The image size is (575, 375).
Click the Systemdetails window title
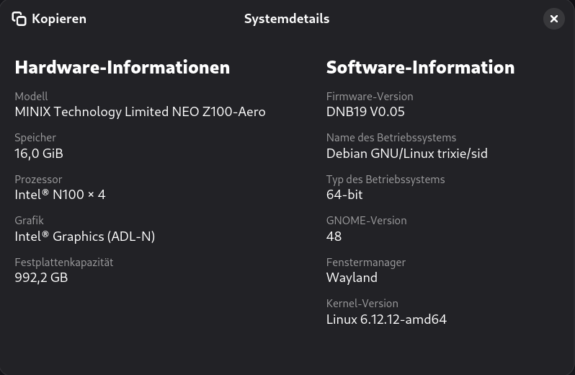click(287, 19)
